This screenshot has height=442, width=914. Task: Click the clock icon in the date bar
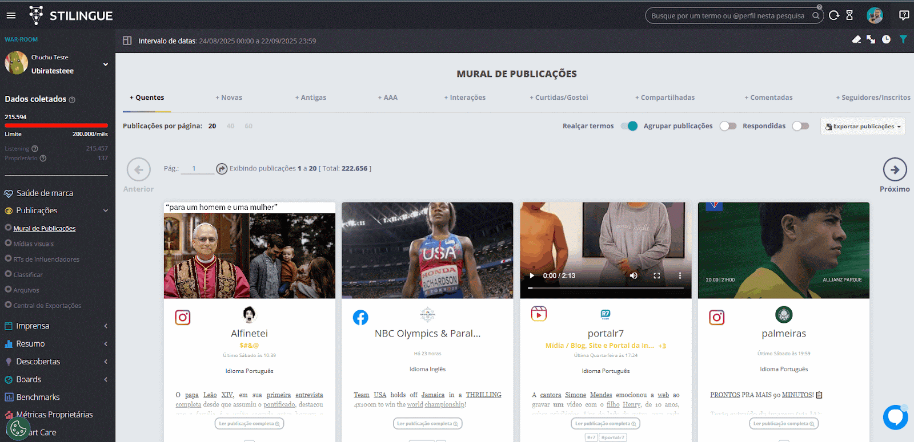(886, 39)
